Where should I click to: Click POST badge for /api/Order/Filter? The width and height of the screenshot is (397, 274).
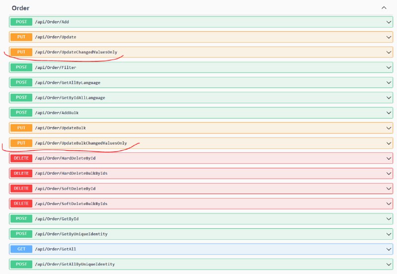pyautogui.click(x=21, y=68)
